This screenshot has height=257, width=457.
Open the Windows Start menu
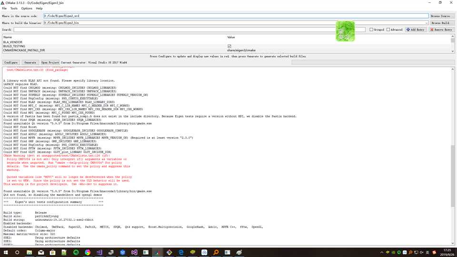[6, 252]
